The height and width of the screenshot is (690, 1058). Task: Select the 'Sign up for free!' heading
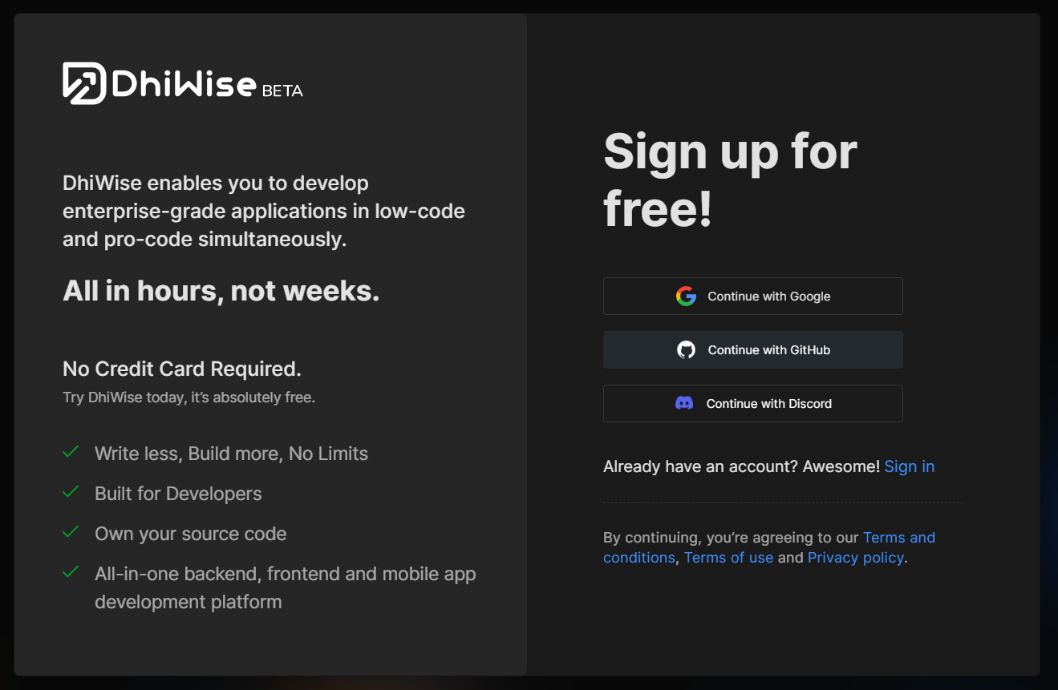tap(730, 180)
